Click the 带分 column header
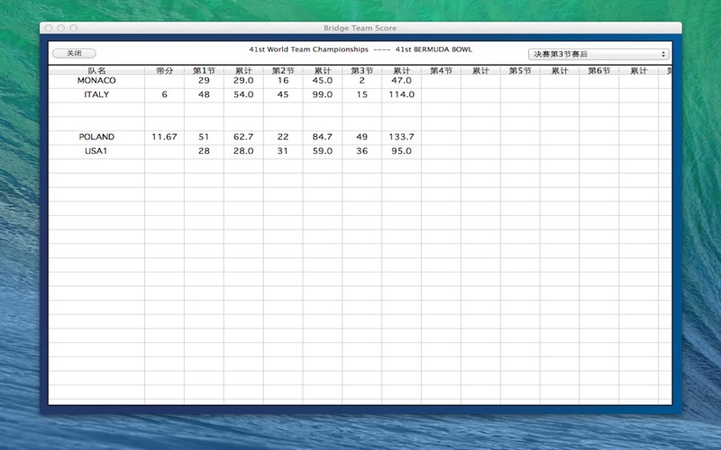 point(164,70)
